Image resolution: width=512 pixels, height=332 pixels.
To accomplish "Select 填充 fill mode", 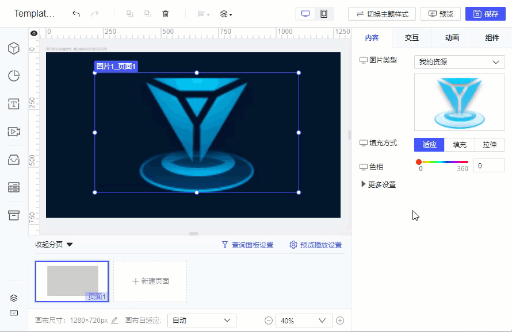I will [460, 145].
